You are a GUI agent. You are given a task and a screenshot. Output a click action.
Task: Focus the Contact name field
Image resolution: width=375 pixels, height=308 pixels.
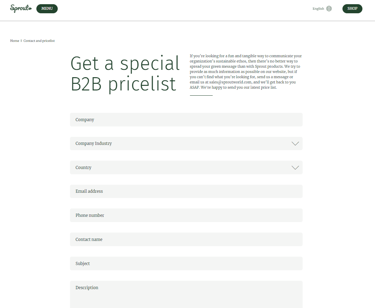[186, 240]
